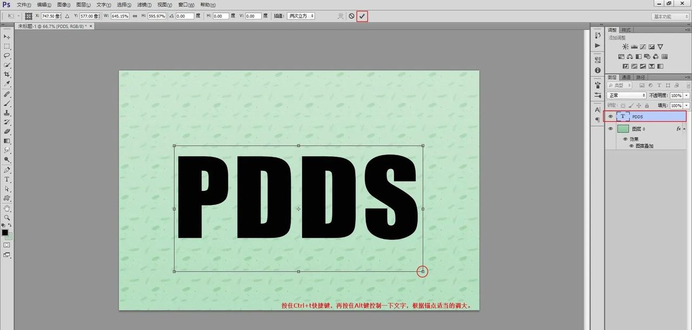
Task: Click the W width percentage field
Action: tap(120, 16)
